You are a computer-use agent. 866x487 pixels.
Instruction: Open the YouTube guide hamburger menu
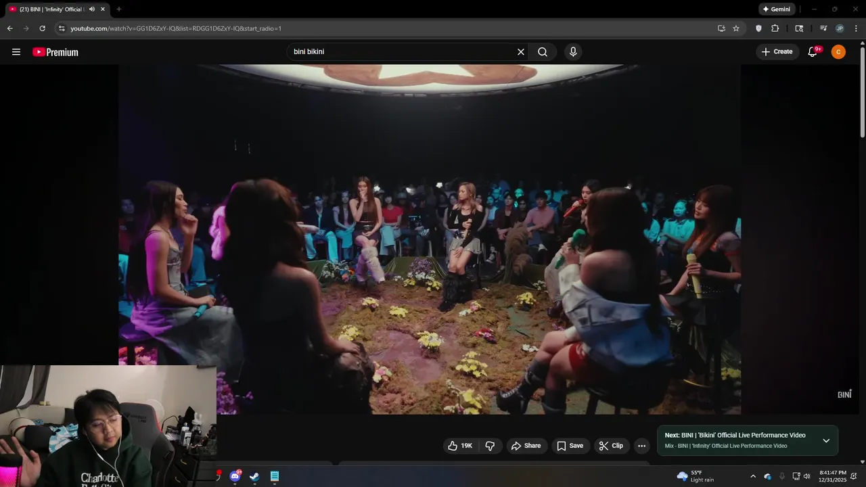tap(16, 52)
